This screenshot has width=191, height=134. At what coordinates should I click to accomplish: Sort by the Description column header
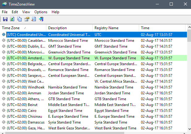(70, 28)
